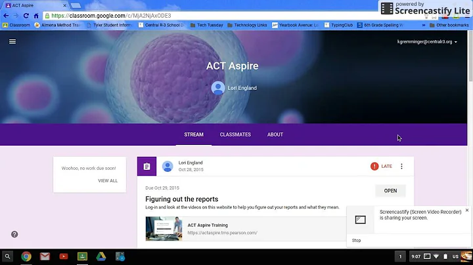Click the system clock showing 9:07
Image resolution: width=473 pixels, height=265 pixels.
click(416, 256)
